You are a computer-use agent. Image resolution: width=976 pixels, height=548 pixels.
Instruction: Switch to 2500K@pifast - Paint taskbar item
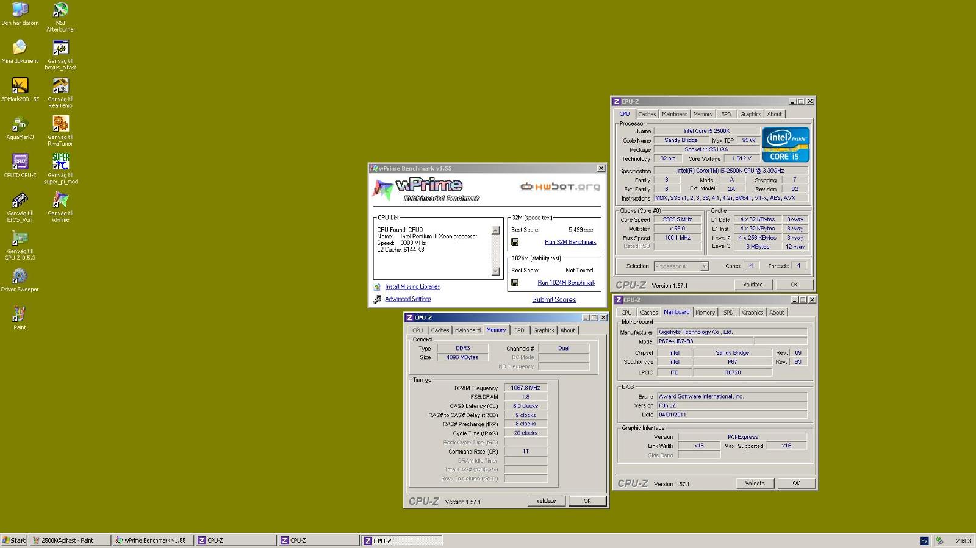(x=70, y=541)
